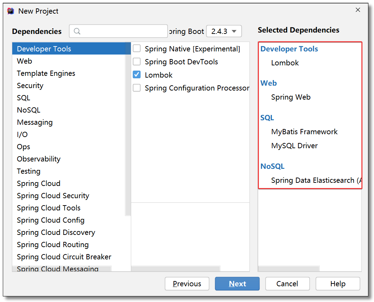Image resolution: width=374 pixels, height=302 pixels.
Task: Select the Testing category
Action: tap(69, 171)
